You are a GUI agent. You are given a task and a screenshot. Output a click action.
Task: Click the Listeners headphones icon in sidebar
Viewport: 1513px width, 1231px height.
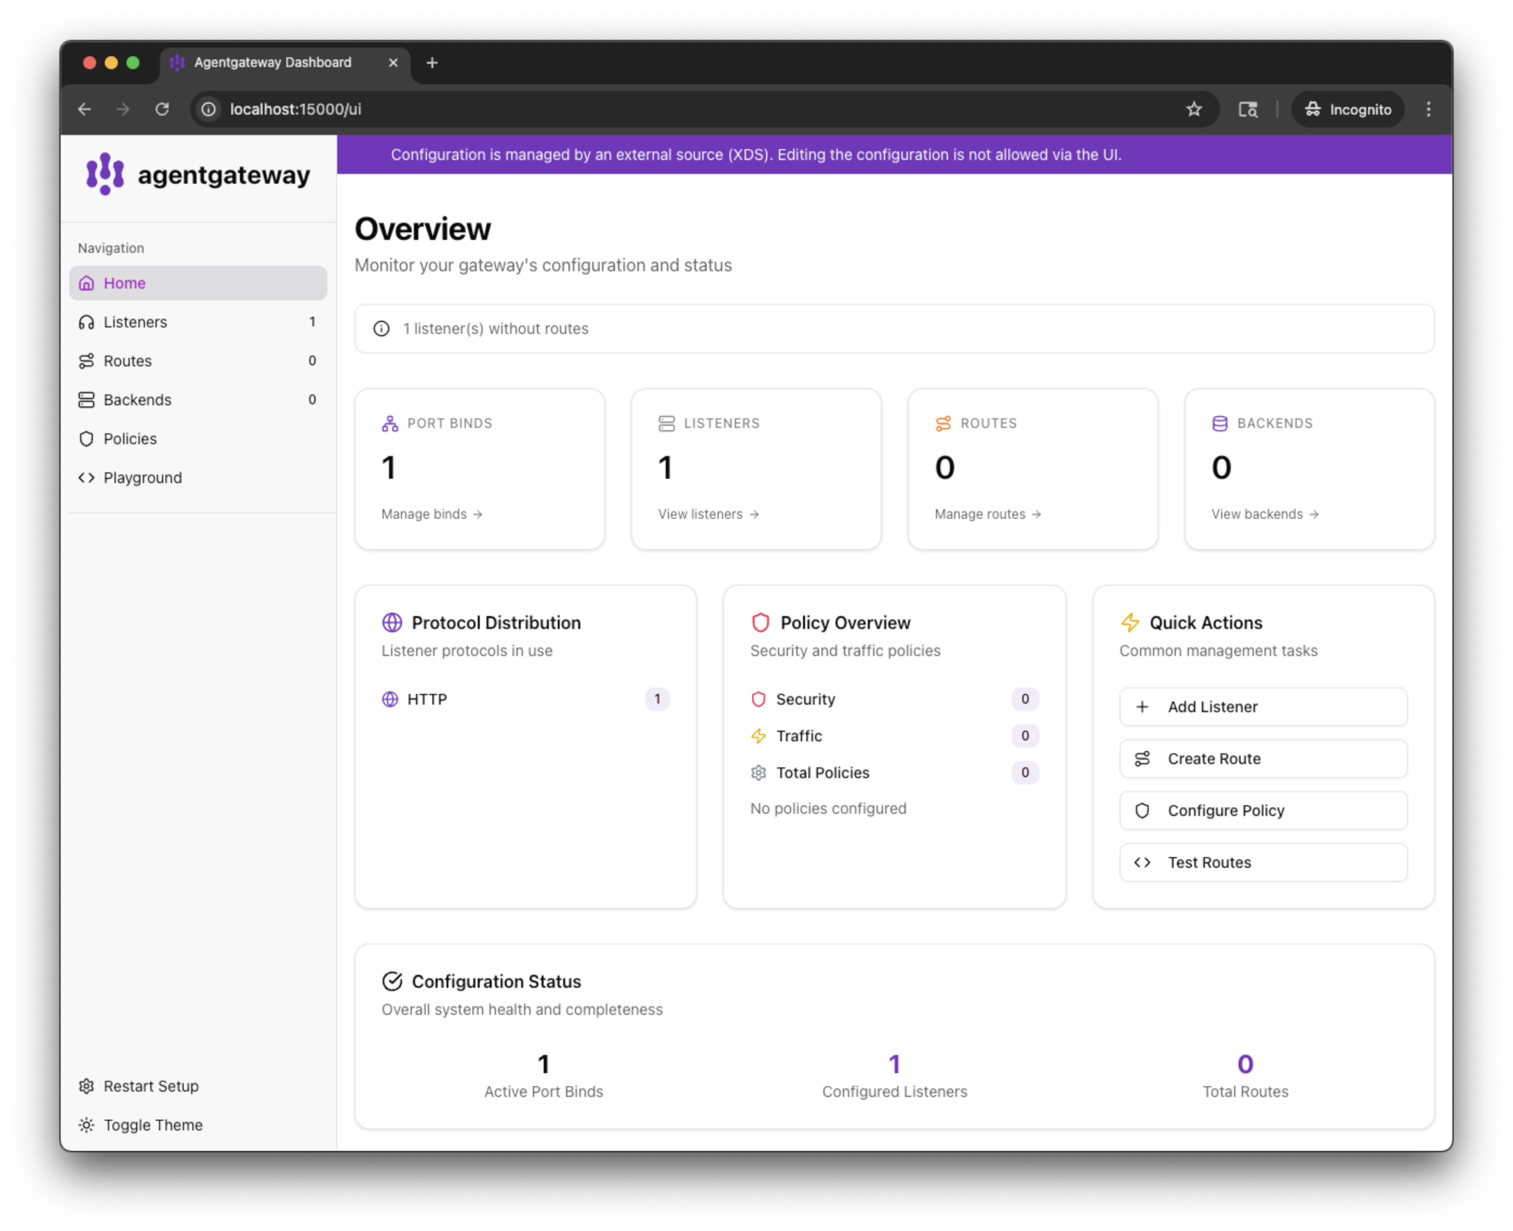pos(86,322)
